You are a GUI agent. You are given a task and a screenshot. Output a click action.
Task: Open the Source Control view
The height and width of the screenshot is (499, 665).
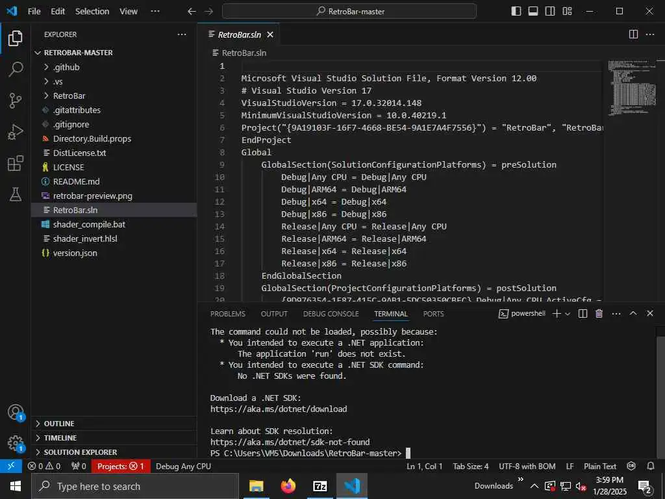click(x=16, y=101)
